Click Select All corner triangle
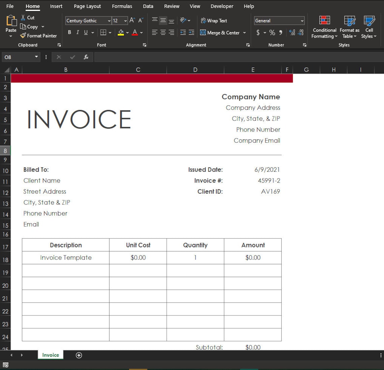This screenshot has width=384, height=370. tap(7, 70)
